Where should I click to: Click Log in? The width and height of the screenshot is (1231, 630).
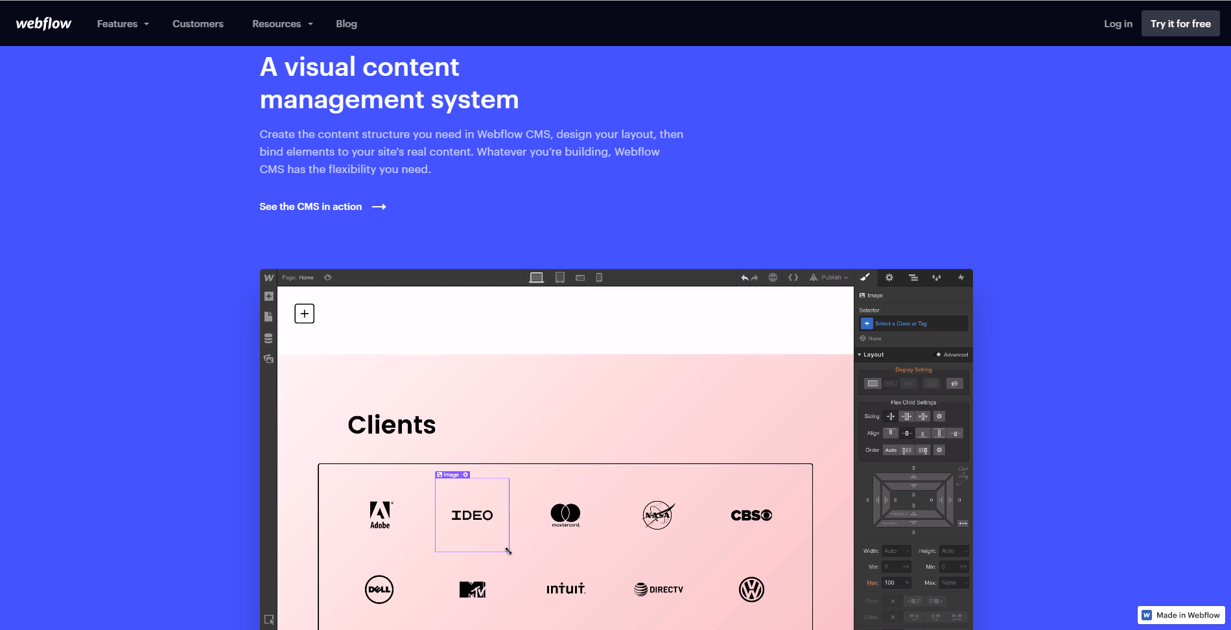(x=1118, y=24)
